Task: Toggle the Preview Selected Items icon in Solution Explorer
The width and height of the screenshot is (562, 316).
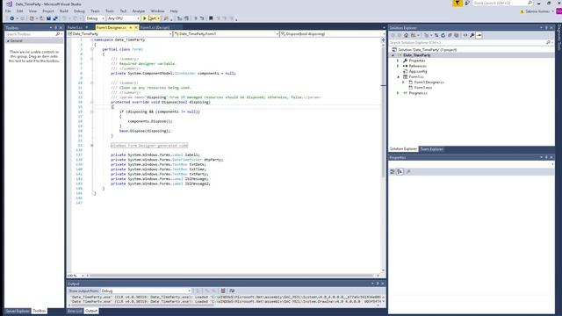Action: (479, 35)
